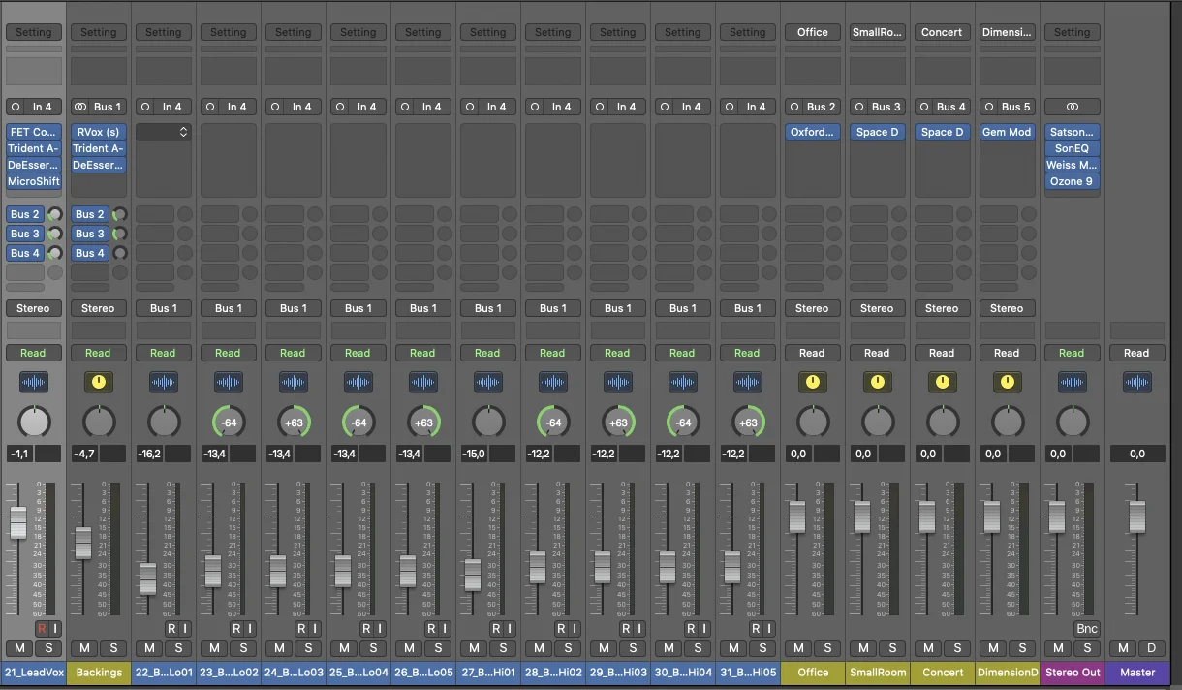Click the Lo05 channel waveform track icon
1182x690 pixels.
[423, 382]
